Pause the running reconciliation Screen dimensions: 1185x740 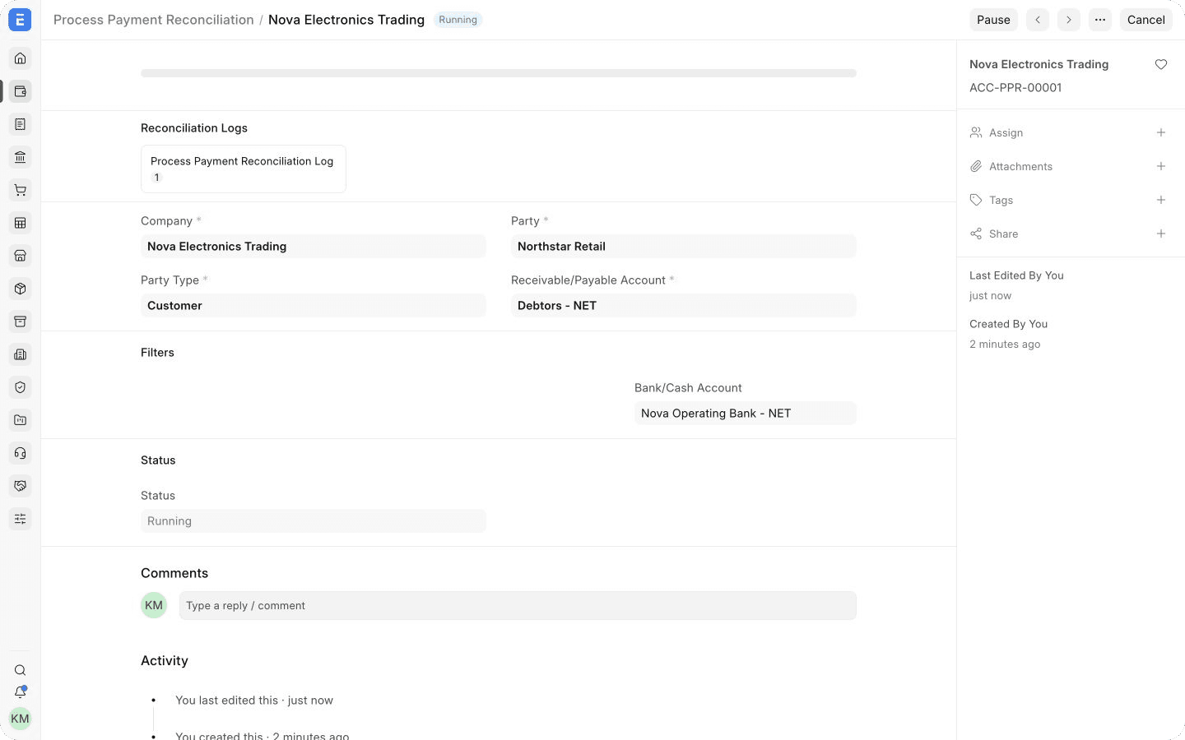point(993,20)
